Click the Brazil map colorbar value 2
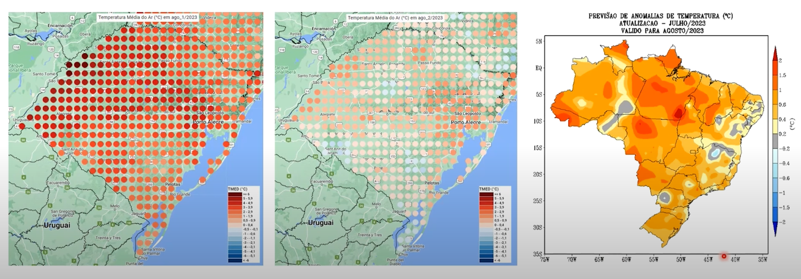This screenshot has height=279, width=801. [x=780, y=61]
